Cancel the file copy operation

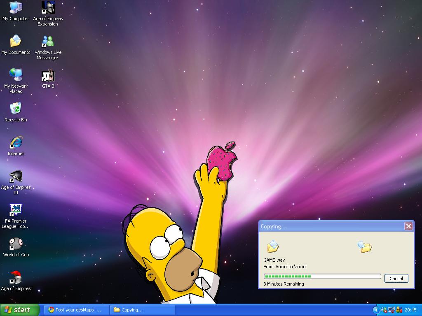click(396, 279)
